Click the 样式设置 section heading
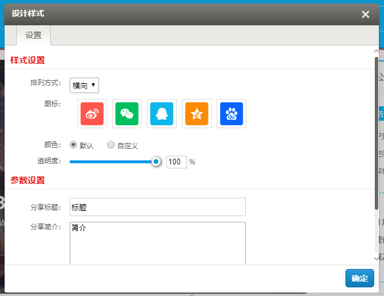This screenshot has height=296, width=384. click(x=28, y=60)
